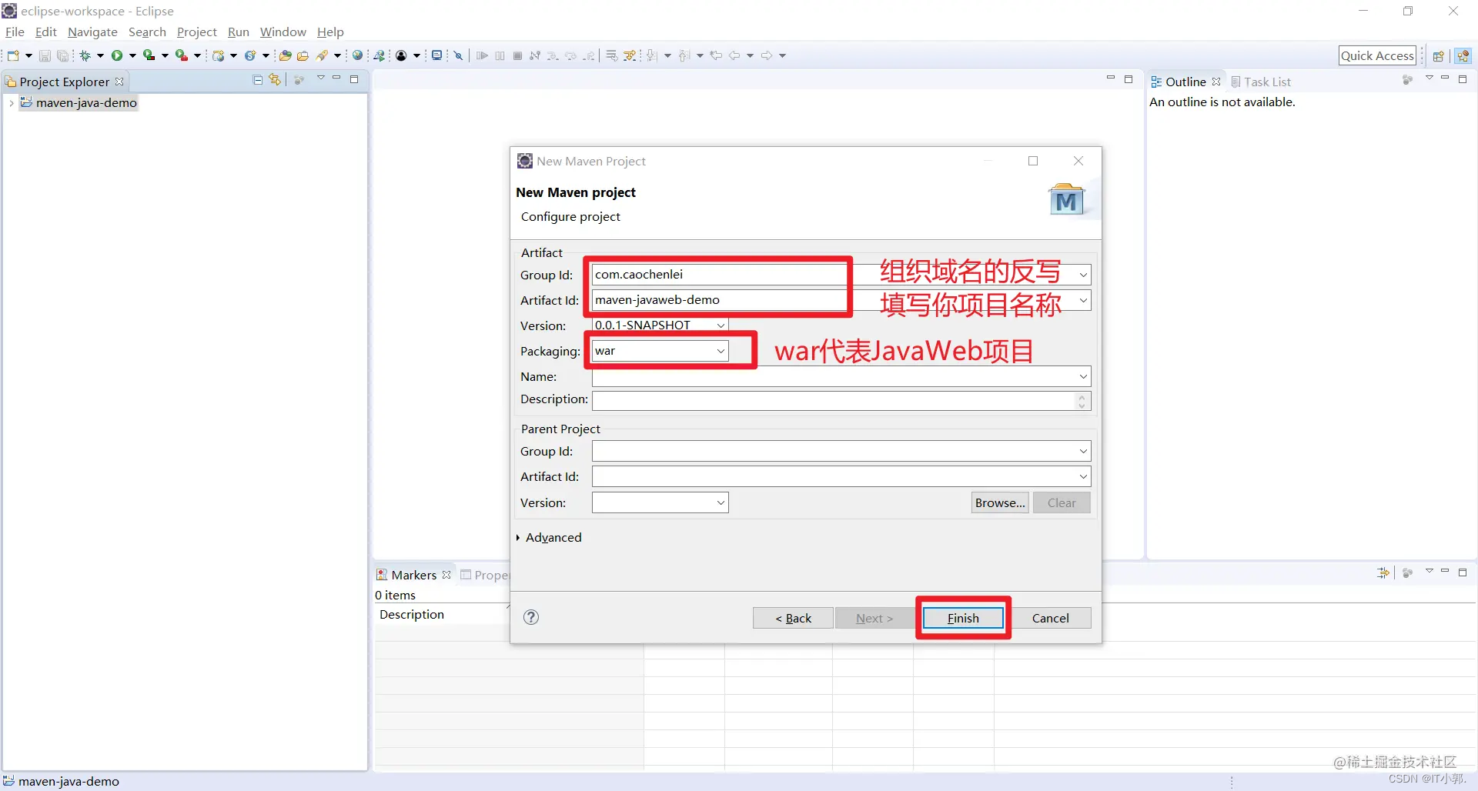The width and height of the screenshot is (1478, 791).
Task: Click the Coverage run icon
Action: (149, 55)
